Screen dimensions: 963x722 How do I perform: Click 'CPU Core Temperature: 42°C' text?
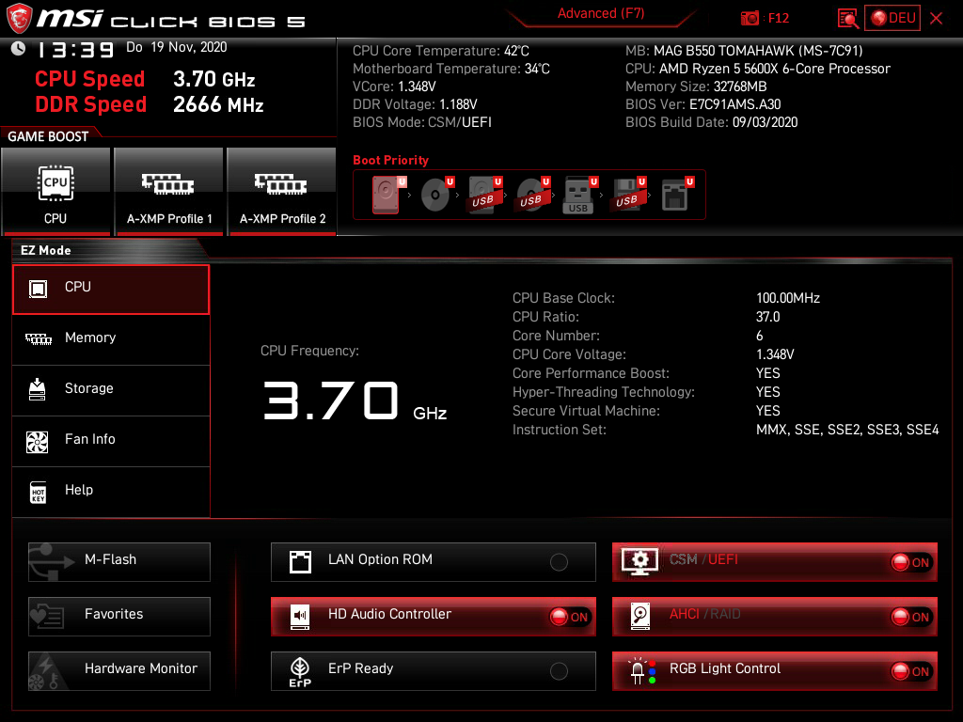(x=440, y=51)
